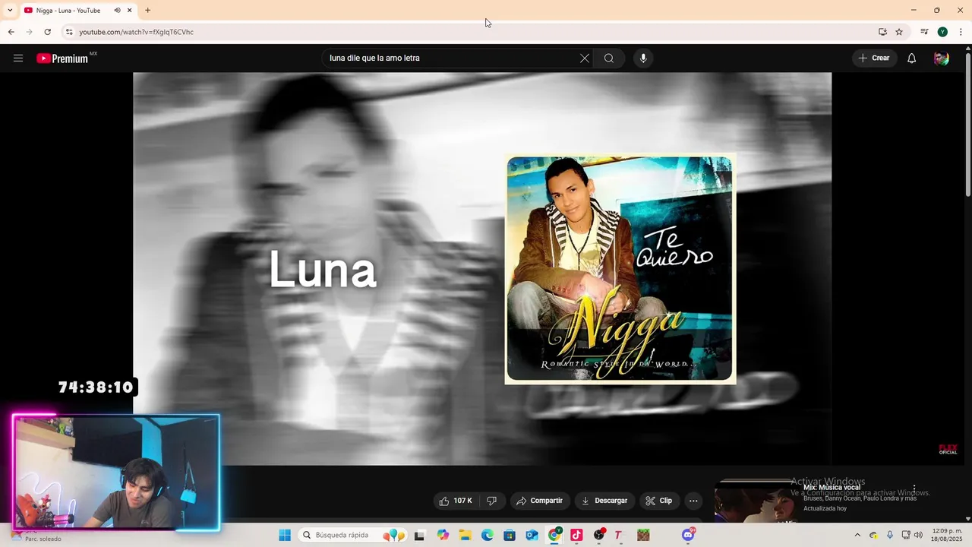
Task: Start voice search with microphone
Action: tap(643, 58)
